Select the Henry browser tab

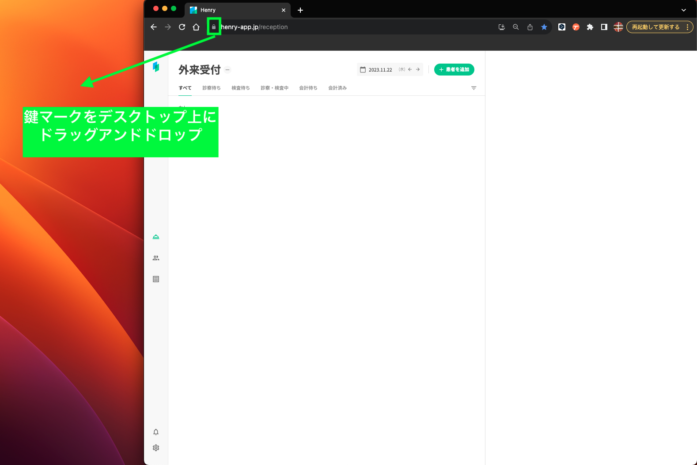click(238, 10)
